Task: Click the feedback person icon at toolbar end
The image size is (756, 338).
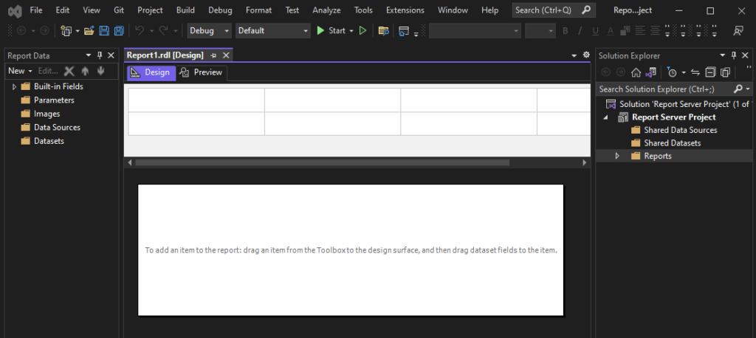Action: coord(738,31)
